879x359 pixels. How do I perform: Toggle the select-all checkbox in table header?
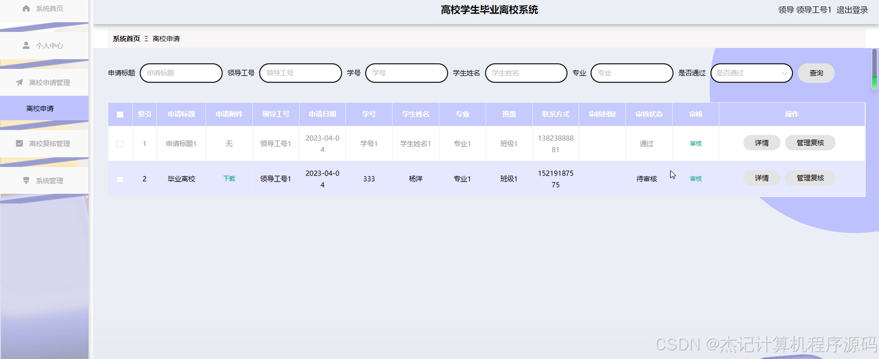[x=120, y=115]
